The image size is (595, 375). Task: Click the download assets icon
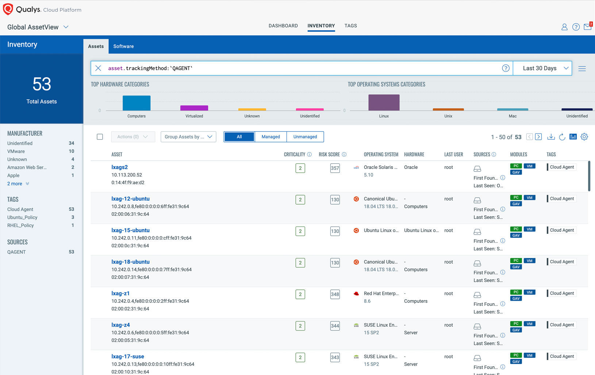(551, 137)
